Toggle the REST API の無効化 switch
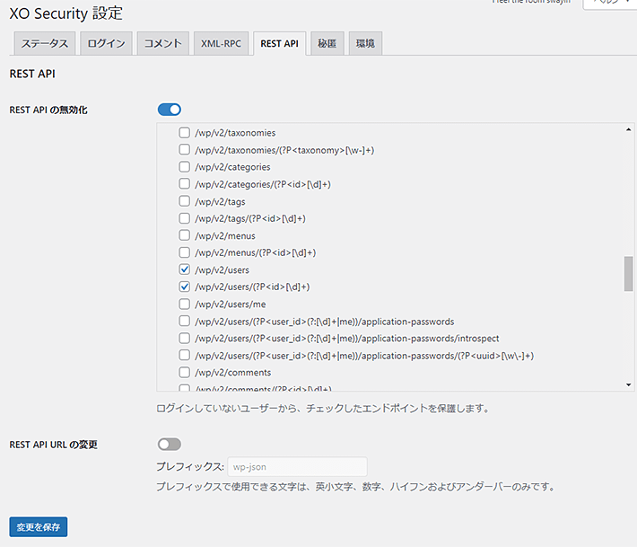This screenshot has width=637, height=547. coord(170,110)
